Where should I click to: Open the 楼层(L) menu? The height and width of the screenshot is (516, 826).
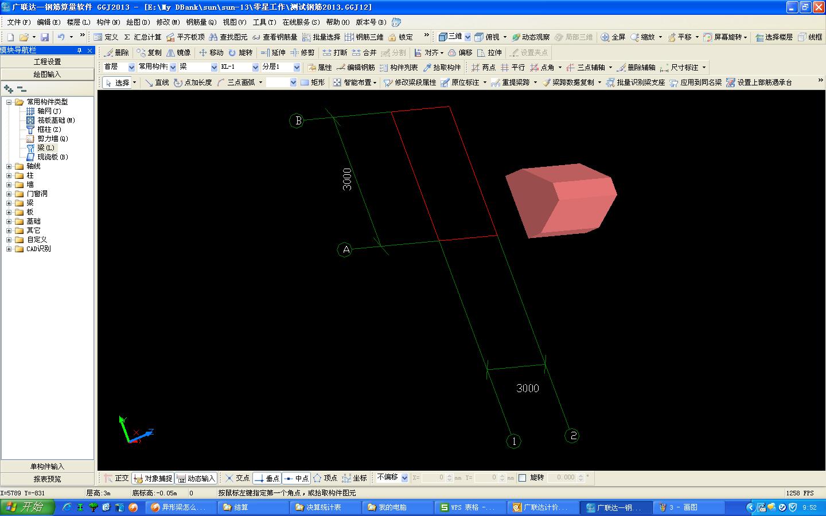(x=78, y=22)
